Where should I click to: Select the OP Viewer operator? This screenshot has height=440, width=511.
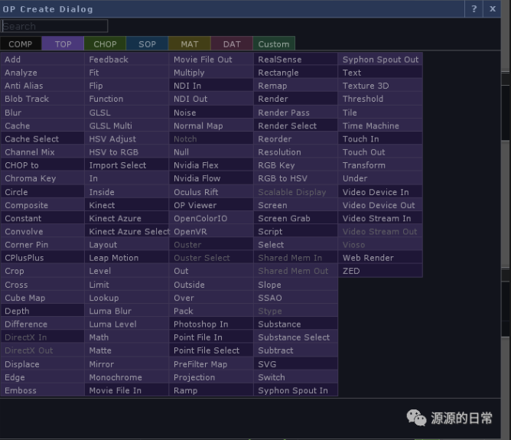click(x=211, y=205)
